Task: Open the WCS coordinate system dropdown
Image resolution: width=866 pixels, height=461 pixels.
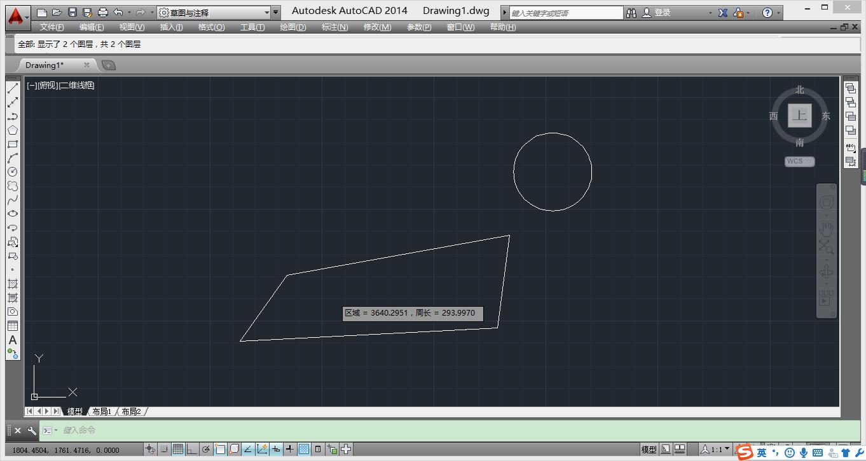Action: tap(800, 161)
